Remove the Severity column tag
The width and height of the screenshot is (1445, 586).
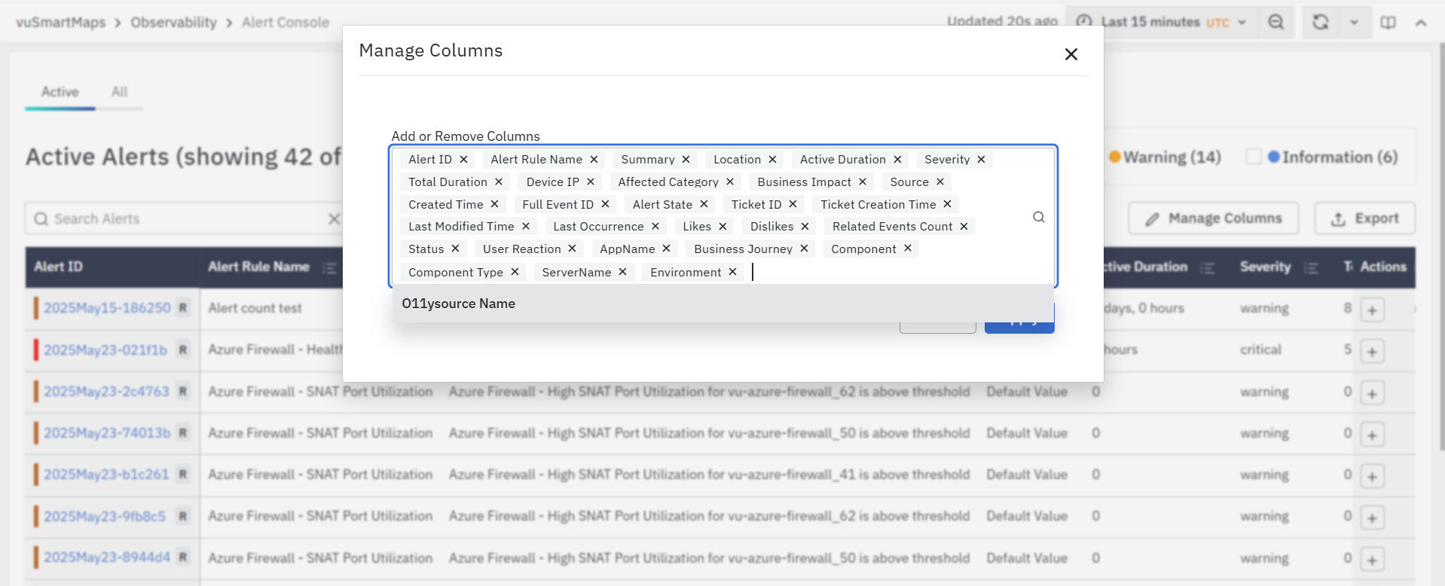click(x=981, y=160)
